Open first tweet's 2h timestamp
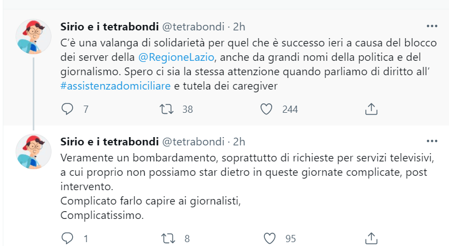 tap(239, 27)
